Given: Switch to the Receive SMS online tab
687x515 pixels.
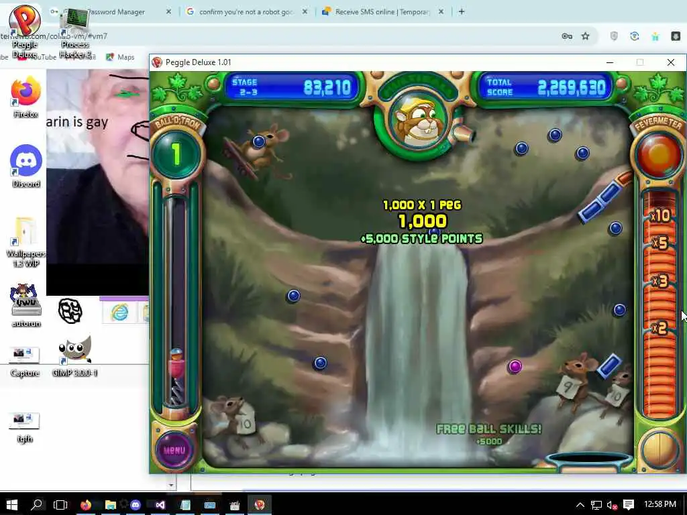Looking at the screenshot, I should pos(381,12).
